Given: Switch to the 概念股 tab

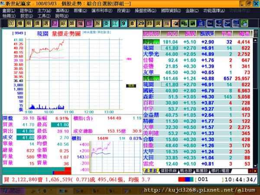Looking at the screenshot, I should tap(186, 171).
